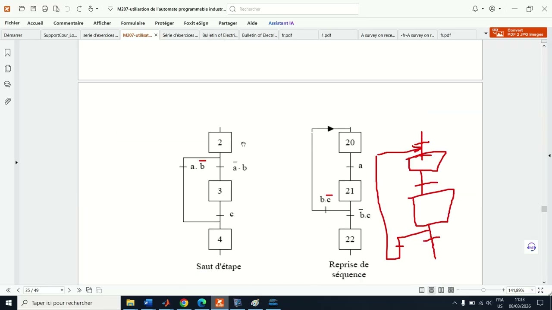Go to the last page

tap(79, 290)
